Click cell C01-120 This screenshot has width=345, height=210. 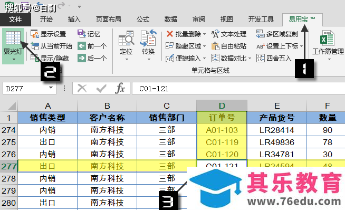[x=222, y=154]
